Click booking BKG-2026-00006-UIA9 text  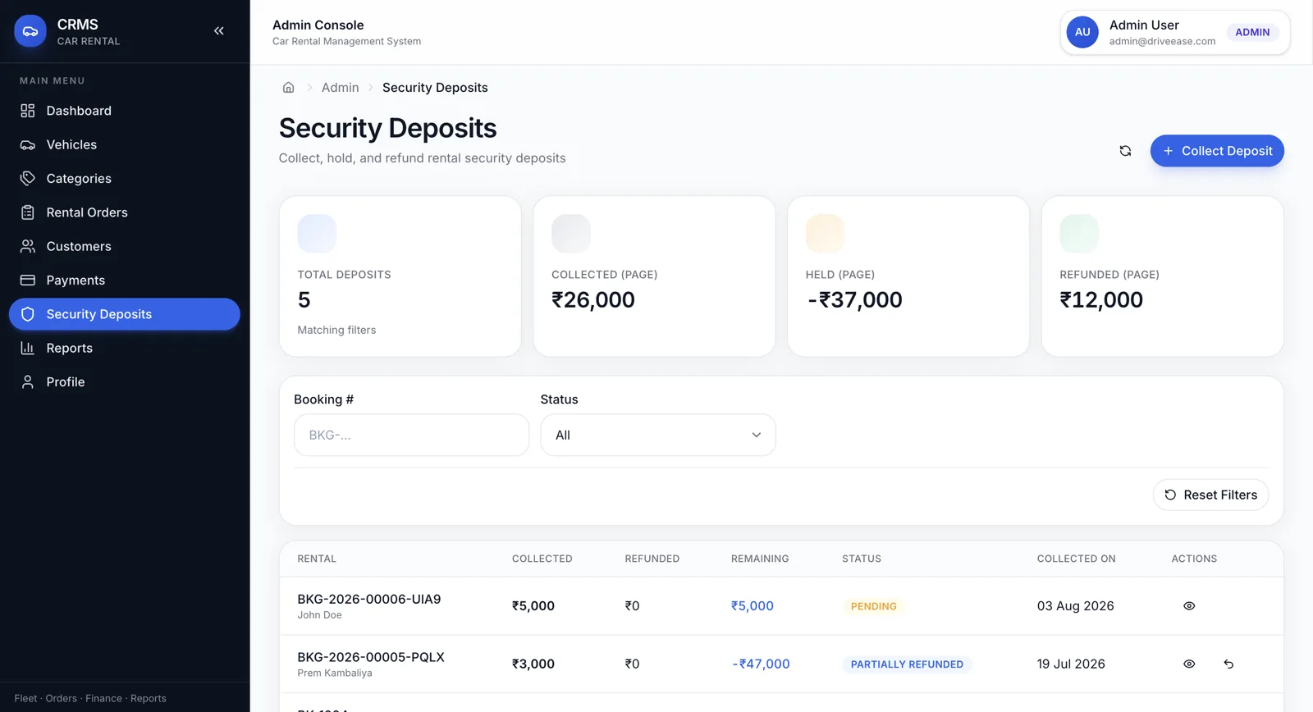click(369, 600)
